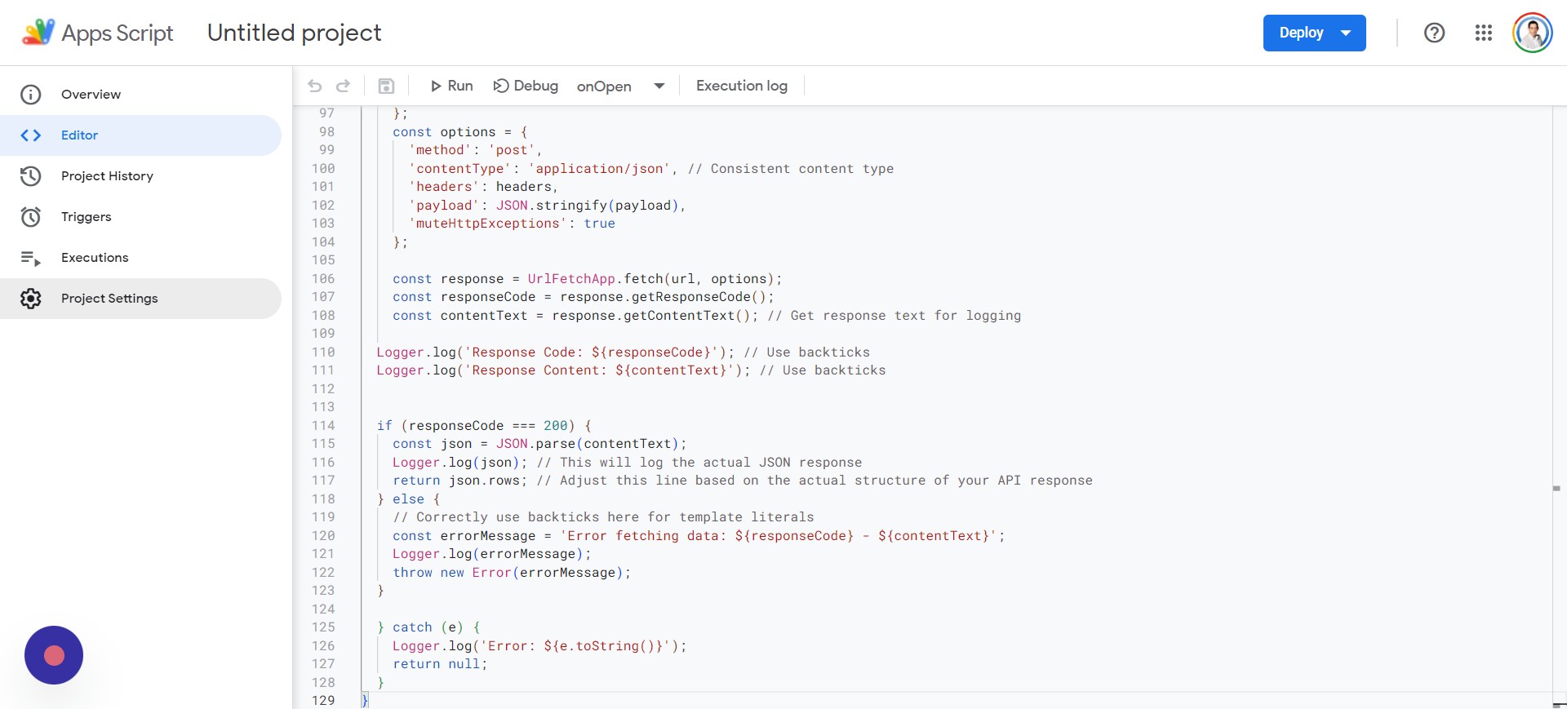Click the round red record button
This screenshot has width=1567, height=709.
point(54,655)
